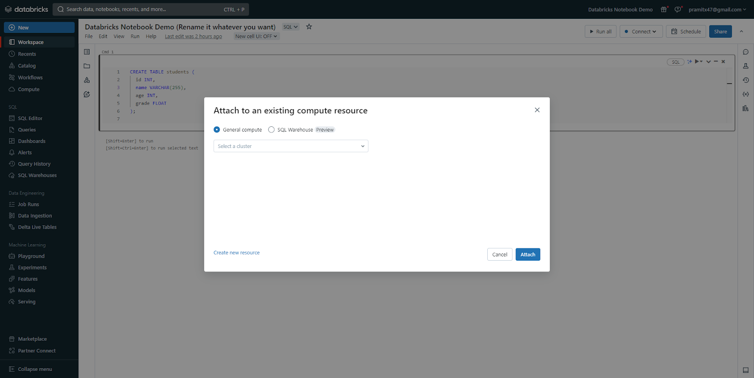Open the workspace folder browser icon
This screenshot has height=378, width=754.
tap(87, 66)
